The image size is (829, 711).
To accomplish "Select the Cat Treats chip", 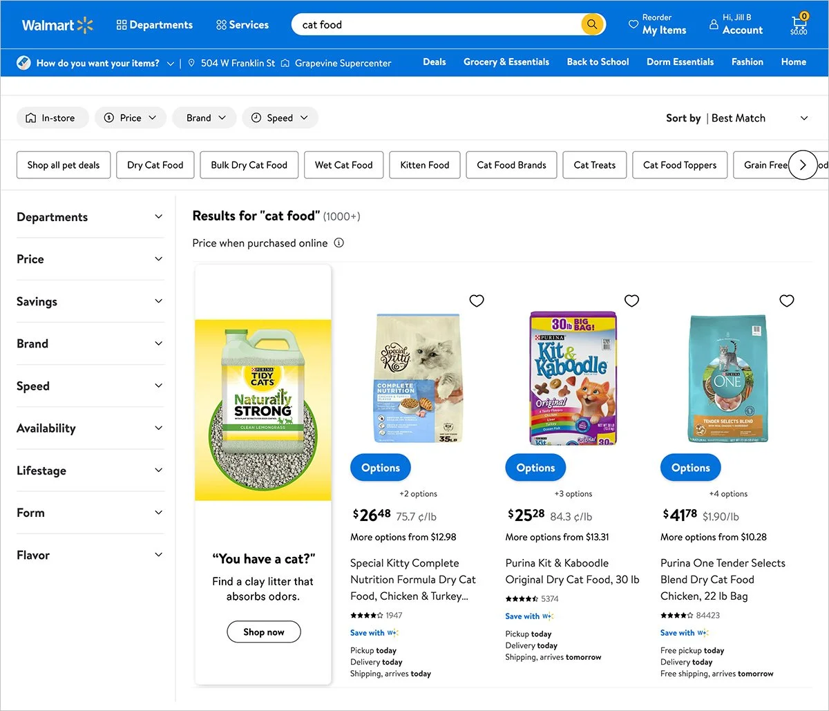I will coord(595,165).
